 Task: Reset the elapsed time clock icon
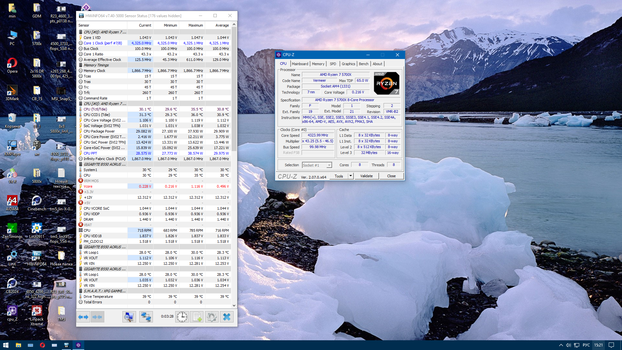182,317
